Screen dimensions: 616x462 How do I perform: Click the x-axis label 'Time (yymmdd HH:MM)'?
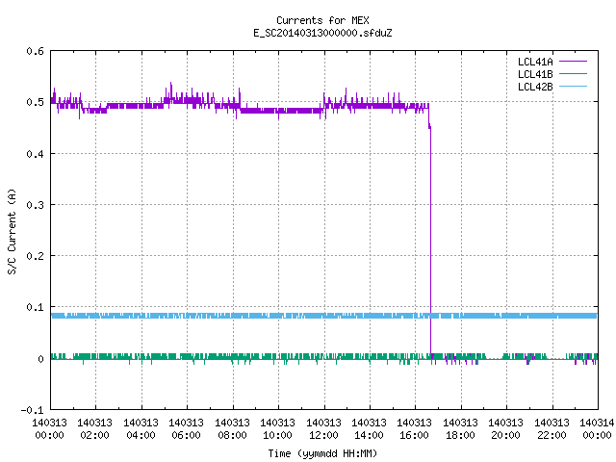322,453
